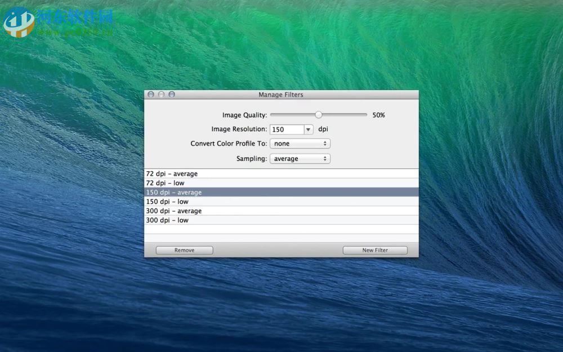Screen dimensions: 563x352
Task: Open the Image Resolution dropdown arrow
Action: tap(309, 129)
